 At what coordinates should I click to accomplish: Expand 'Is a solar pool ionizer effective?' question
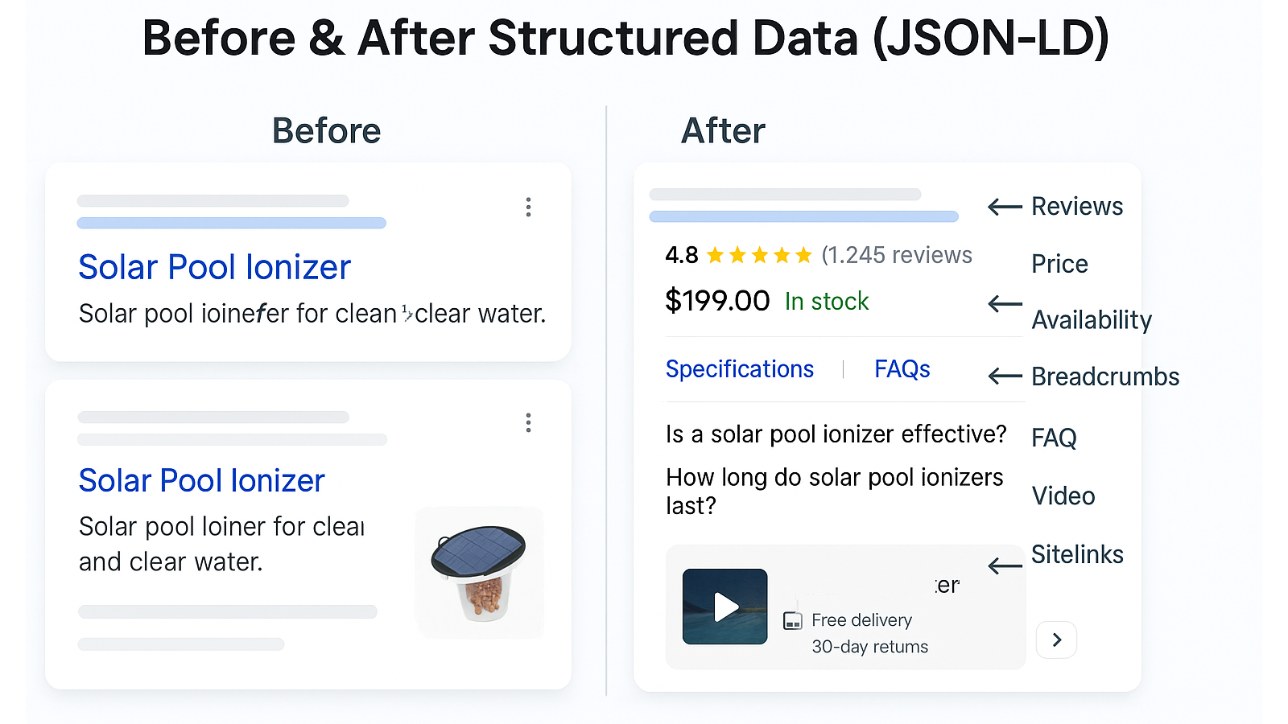coord(836,434)
